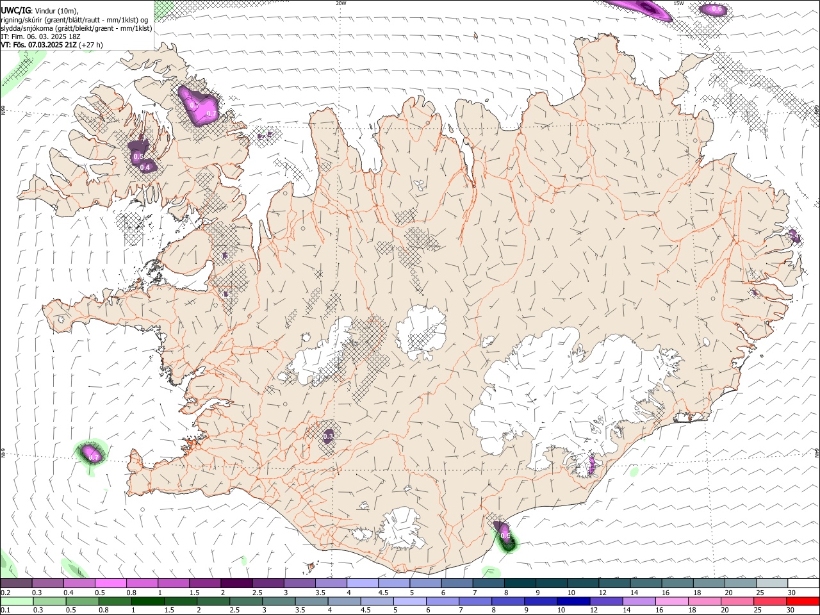The image size is (820, 615).
Task: Click the 0.6 label on the south coast
Action: [x=505, y=536]
